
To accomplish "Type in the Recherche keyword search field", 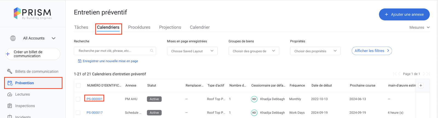I will tap(112, 51).
